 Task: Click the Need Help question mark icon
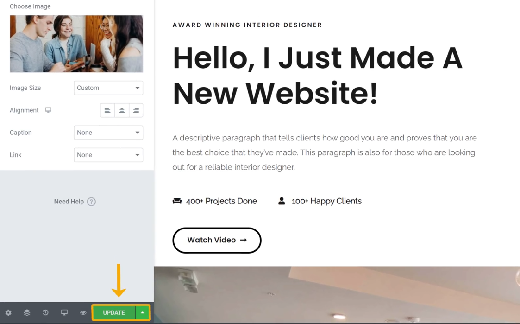[92, 202]
